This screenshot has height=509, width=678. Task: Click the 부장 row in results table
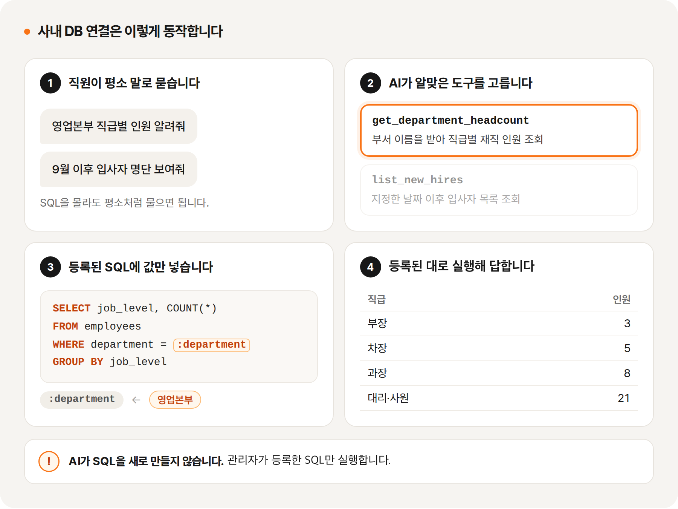(x=499, y=323)
